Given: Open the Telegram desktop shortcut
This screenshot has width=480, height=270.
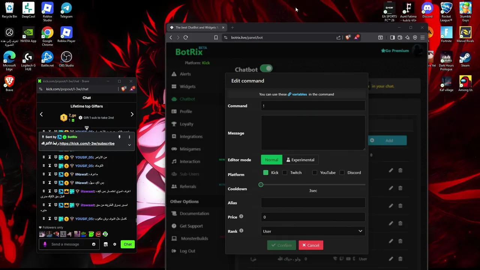Looking at the screenshot, I should (x=66, y=10).
